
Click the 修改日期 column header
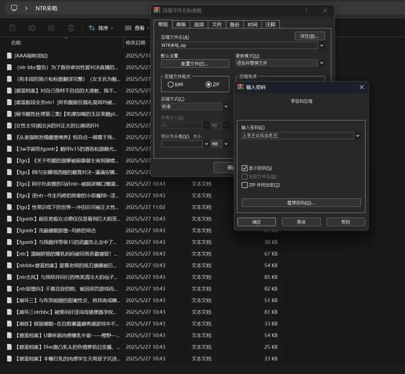click(x=136, y=43)
